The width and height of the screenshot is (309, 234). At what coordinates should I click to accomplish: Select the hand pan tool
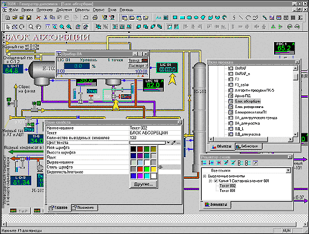point(38,26)
